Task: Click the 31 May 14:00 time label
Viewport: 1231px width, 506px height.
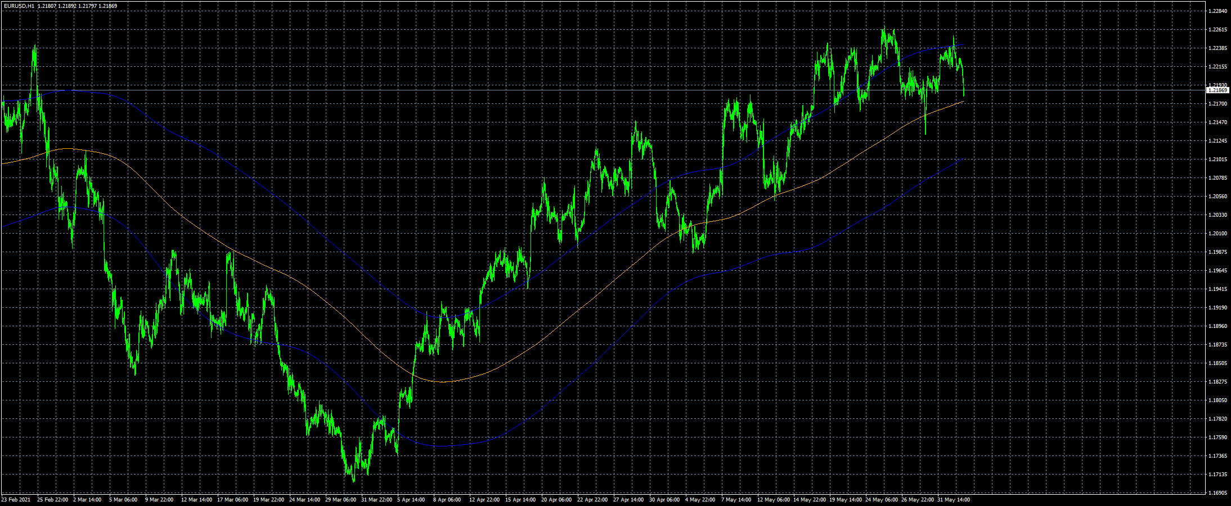Action: pyautogui.click(x=953, y=499)
